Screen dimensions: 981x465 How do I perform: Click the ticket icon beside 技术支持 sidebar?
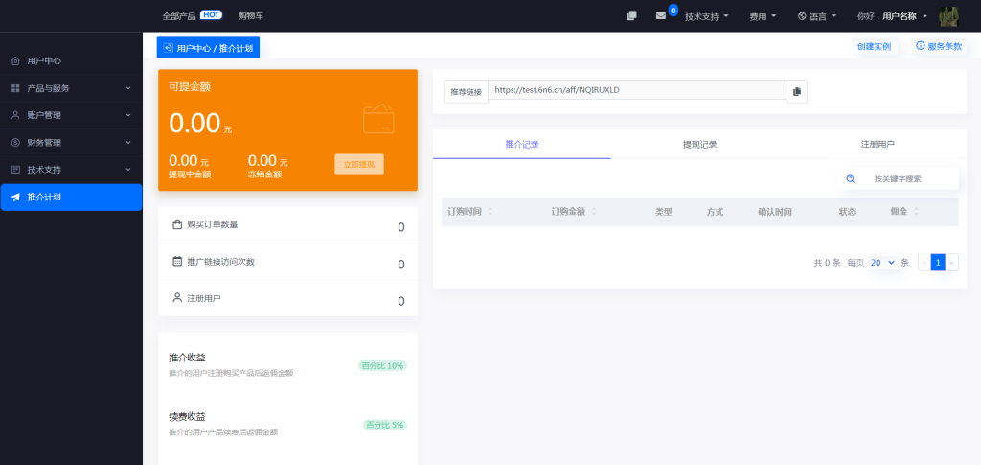coord(15,169)
